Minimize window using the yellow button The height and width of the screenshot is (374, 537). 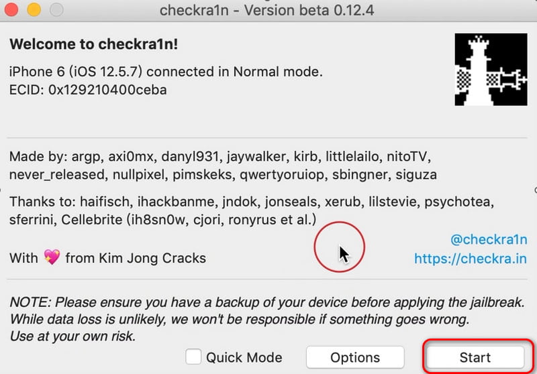(34, 10)
